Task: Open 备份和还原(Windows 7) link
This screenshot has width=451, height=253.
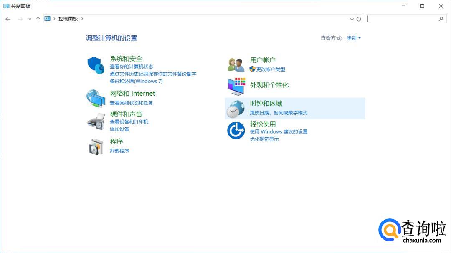Action: [136, 82]
